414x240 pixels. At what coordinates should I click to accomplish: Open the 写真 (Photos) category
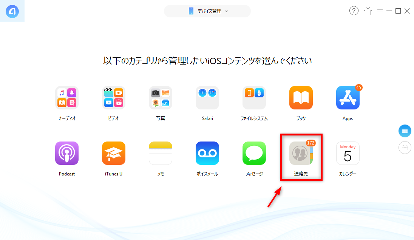pos(161,98)
